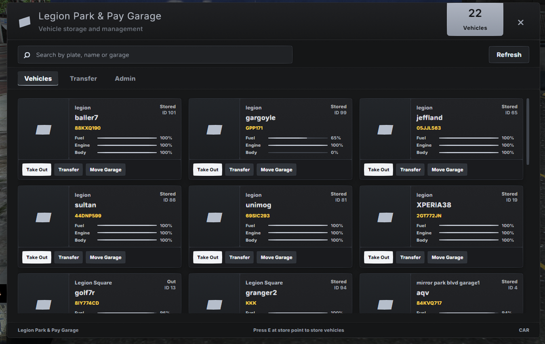Move the baller7 to another garage
Image resolution: width=545 pixels, height=344 pixels.
[x=105, y=170]
